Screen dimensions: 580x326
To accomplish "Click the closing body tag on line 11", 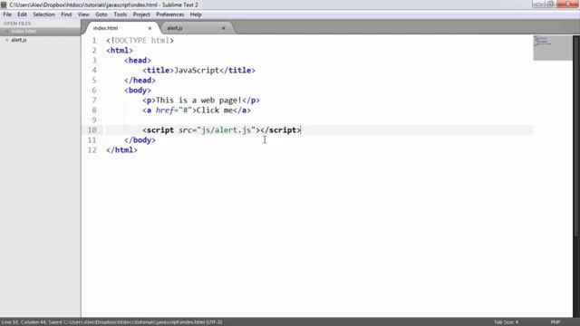I will tap(140, 140).
